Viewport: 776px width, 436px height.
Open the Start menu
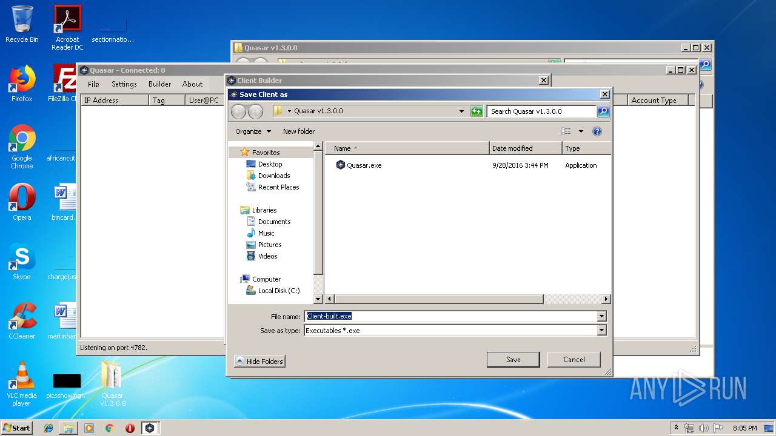click(17, 428)
